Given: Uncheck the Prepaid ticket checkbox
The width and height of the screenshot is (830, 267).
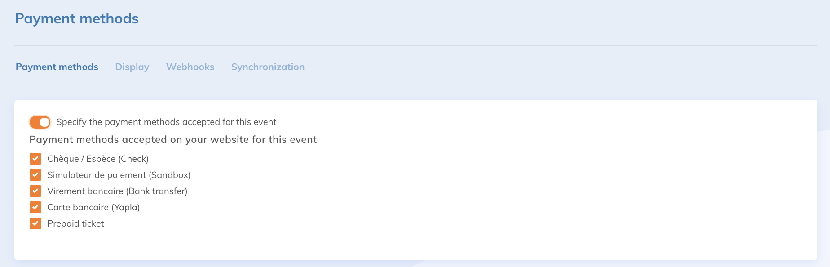Looking at the screenshot, I should tap(35, 223).
